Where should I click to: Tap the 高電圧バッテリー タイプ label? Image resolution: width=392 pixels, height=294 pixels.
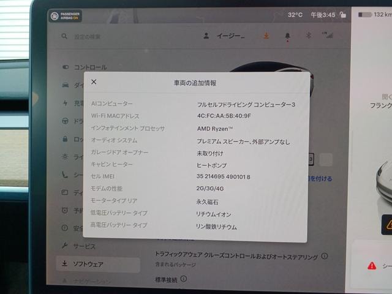[x=119, y=225]
